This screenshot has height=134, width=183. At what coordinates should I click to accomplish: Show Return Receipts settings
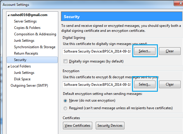click(26, 53)
